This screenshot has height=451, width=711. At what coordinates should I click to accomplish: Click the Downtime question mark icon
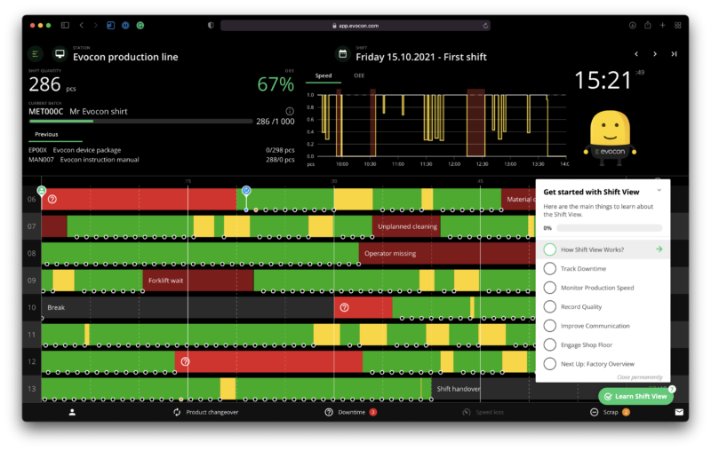click(x=329, y=412)
